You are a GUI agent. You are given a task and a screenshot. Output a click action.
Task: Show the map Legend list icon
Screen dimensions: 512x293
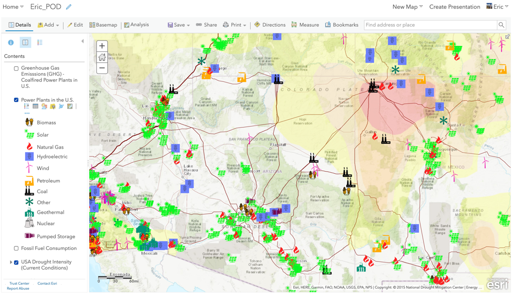pyautogui.click(x=40, y=43)
